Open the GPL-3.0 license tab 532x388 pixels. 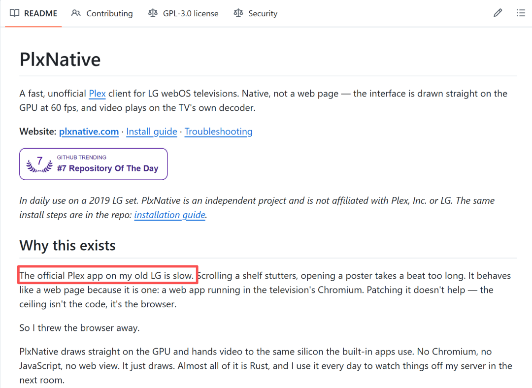(183, 13)
